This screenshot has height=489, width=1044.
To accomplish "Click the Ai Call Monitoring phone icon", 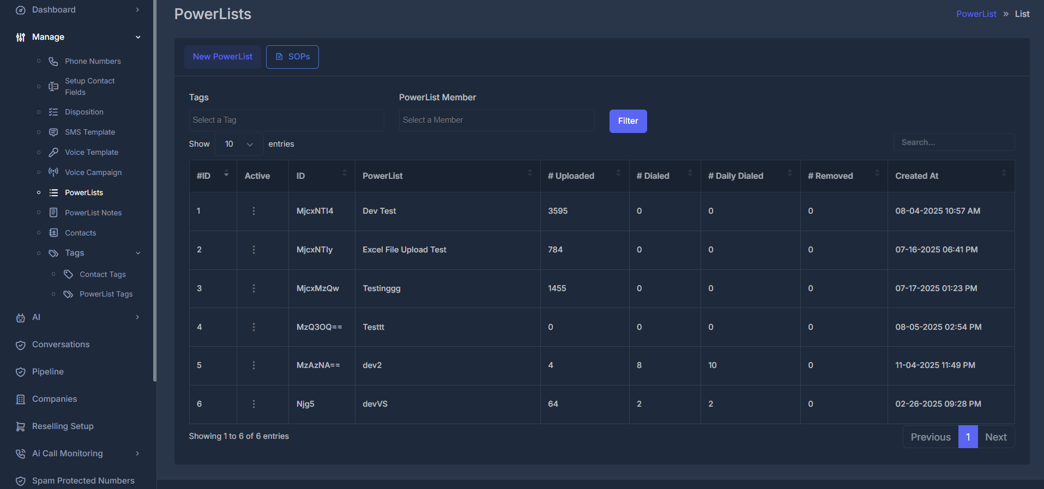I will 21,454.
